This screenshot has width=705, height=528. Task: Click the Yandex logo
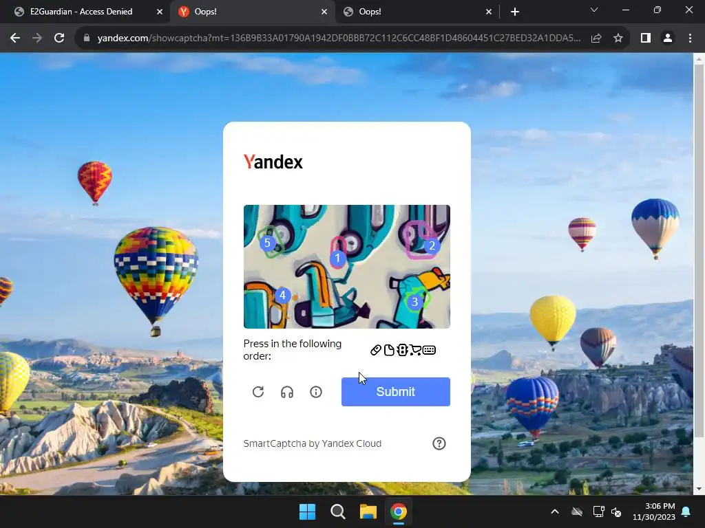(273, 162)
